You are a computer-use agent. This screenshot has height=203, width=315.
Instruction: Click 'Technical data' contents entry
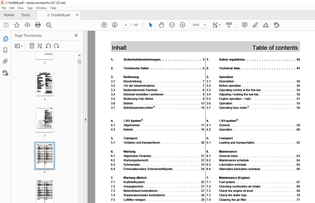[x=230, y=69]
